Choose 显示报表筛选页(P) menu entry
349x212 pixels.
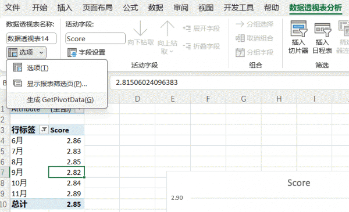[57, 84]
